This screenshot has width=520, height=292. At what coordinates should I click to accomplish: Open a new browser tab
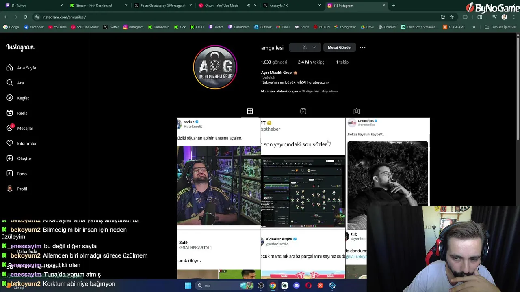394,6
